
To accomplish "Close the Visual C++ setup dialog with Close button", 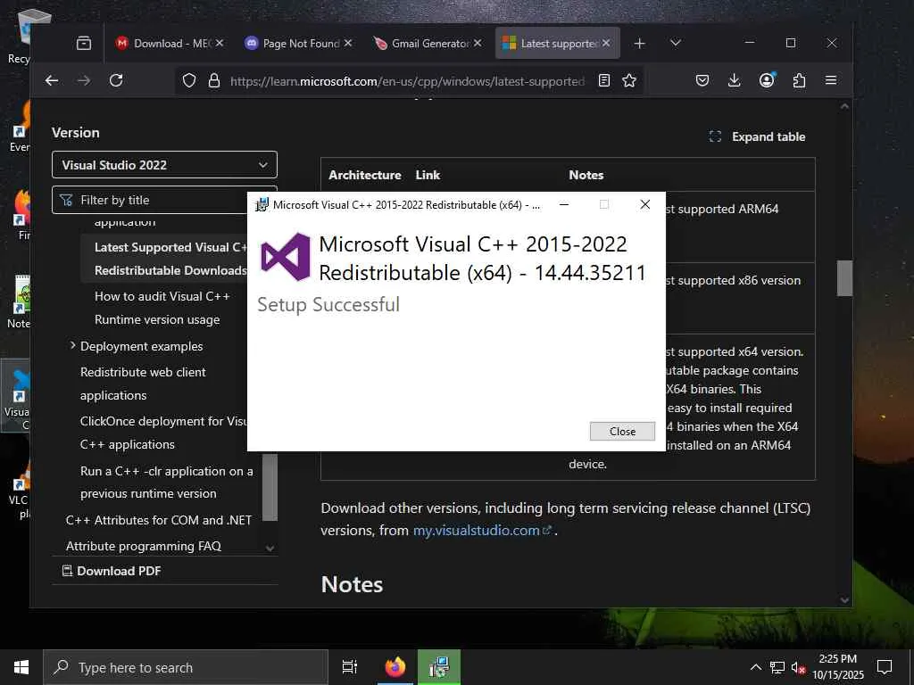I will click(622, 431).
